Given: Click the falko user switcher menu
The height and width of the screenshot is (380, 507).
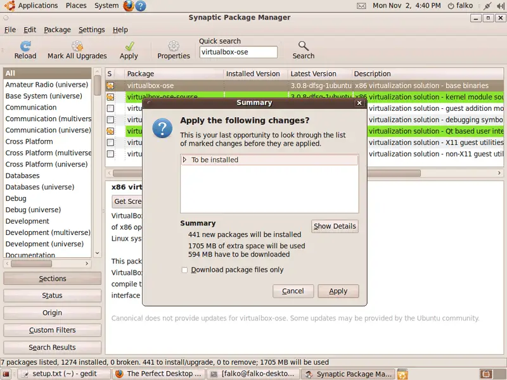Looking at the screenshot, I should (x=461, y=6).
